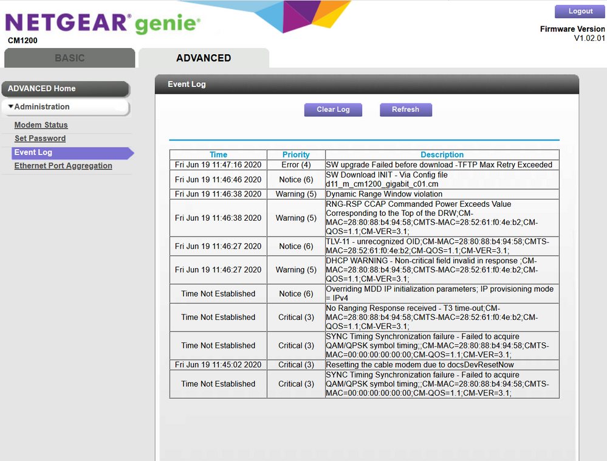Click the Error (4) priority cell
This screenshot has height=461, width=607.
(x=296, y=165)
